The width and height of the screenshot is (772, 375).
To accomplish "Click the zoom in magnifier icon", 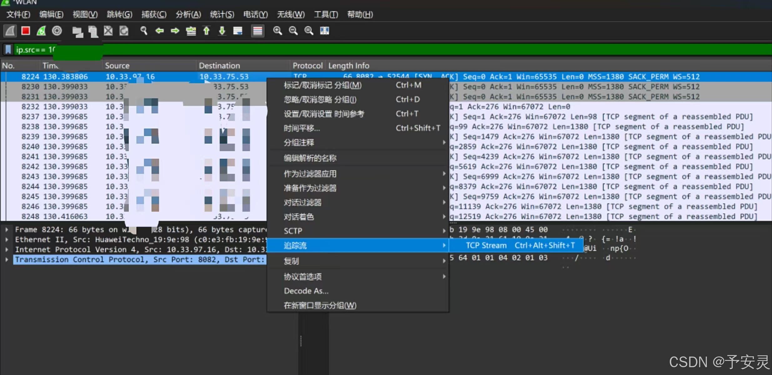I will [277, 31].
